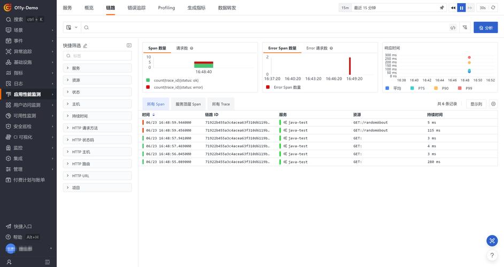Open the search mode dropdown
The width and height of the screenshot is (504, 267).
pos(72,28)
